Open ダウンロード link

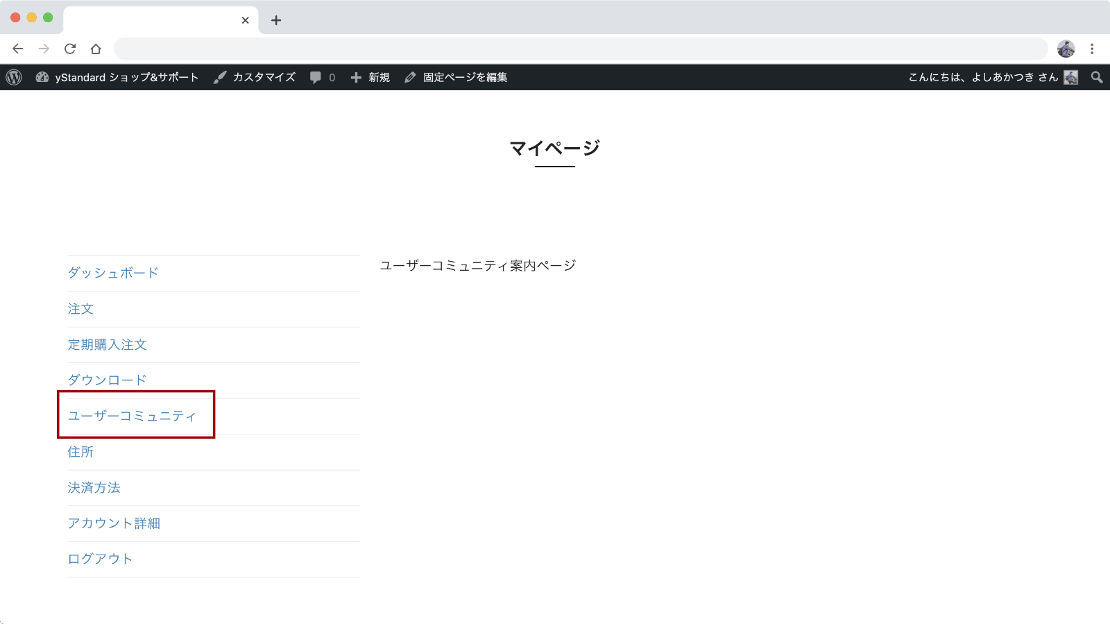108,380
